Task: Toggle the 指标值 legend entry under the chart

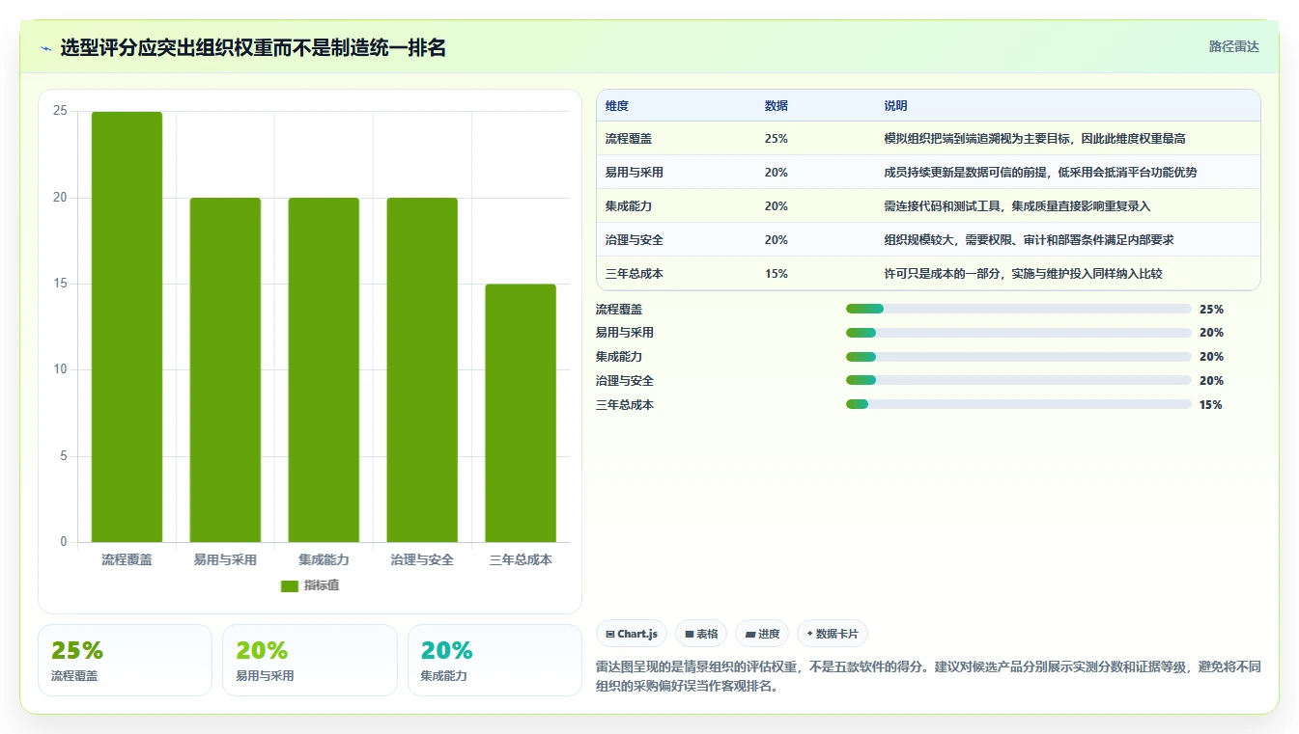Action: point(310,585)
